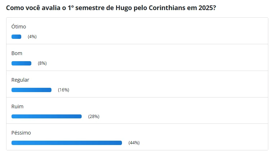Click the 16% result text
The height and width of the screenshot is (154, 273).
coord(64,90)
